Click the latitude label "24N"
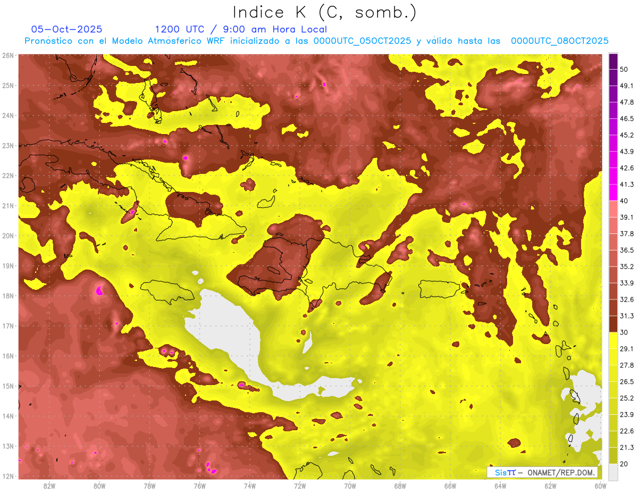 coord(8,115)
